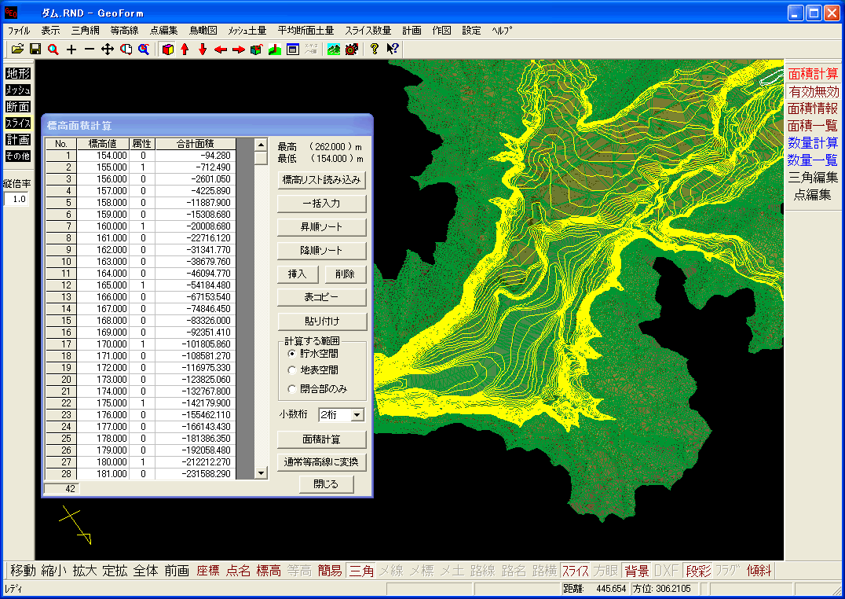Click the 降順ソート button

[x=322, y=251]
